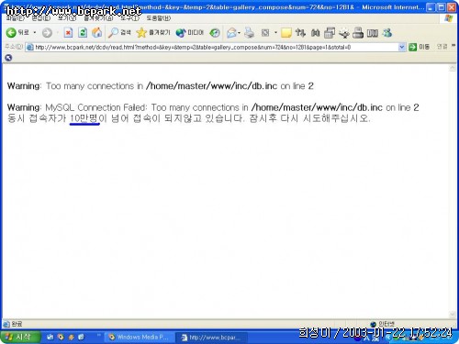Close the Internet Explorer window
Viewport: 459px width, 344px height.
[x=452, y=7]
